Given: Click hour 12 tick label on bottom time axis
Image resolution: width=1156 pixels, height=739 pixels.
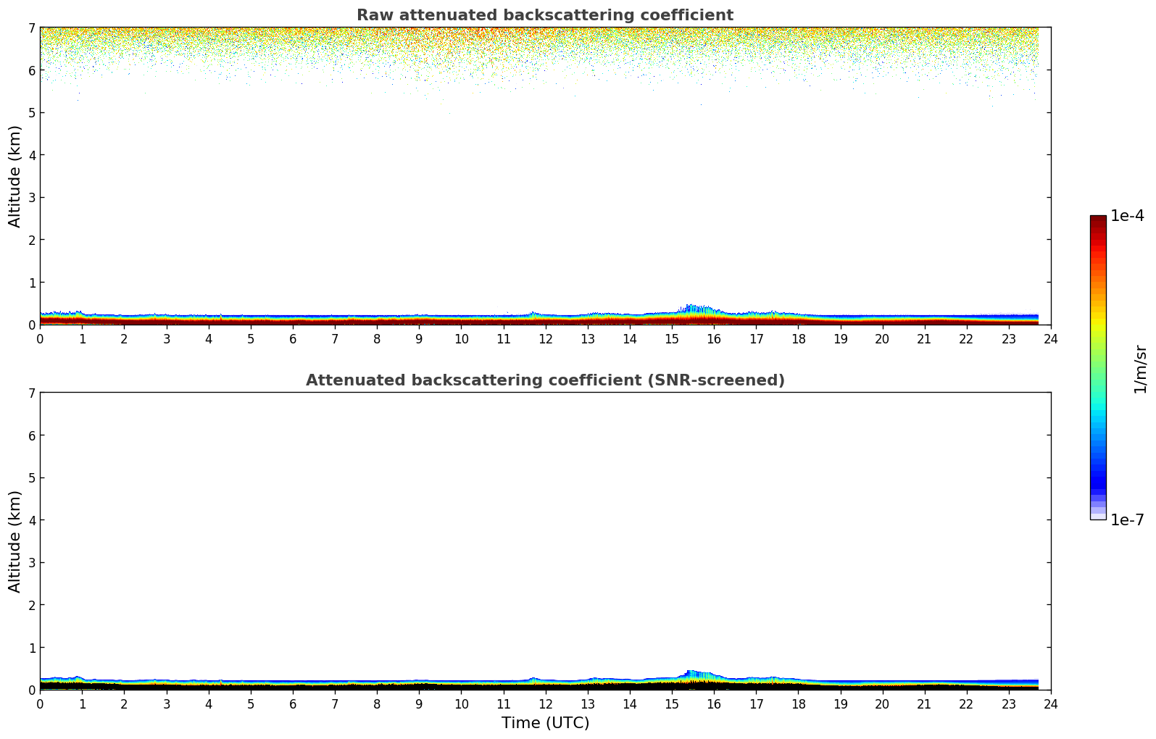Looking at the screenshot, I should click(545, 704).
